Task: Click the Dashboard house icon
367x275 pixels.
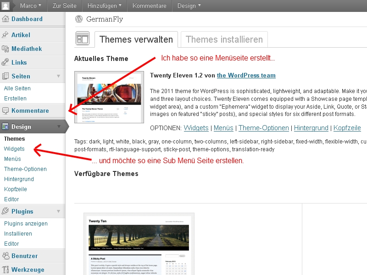Action: tap(6, 19)
